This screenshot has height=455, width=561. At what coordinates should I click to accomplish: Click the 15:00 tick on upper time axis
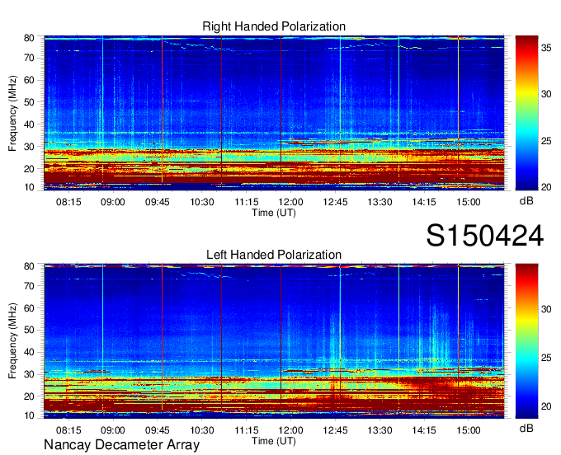[469, 202]
